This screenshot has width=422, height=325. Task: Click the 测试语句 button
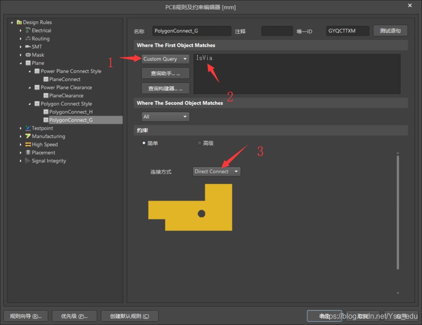point(390,31)
